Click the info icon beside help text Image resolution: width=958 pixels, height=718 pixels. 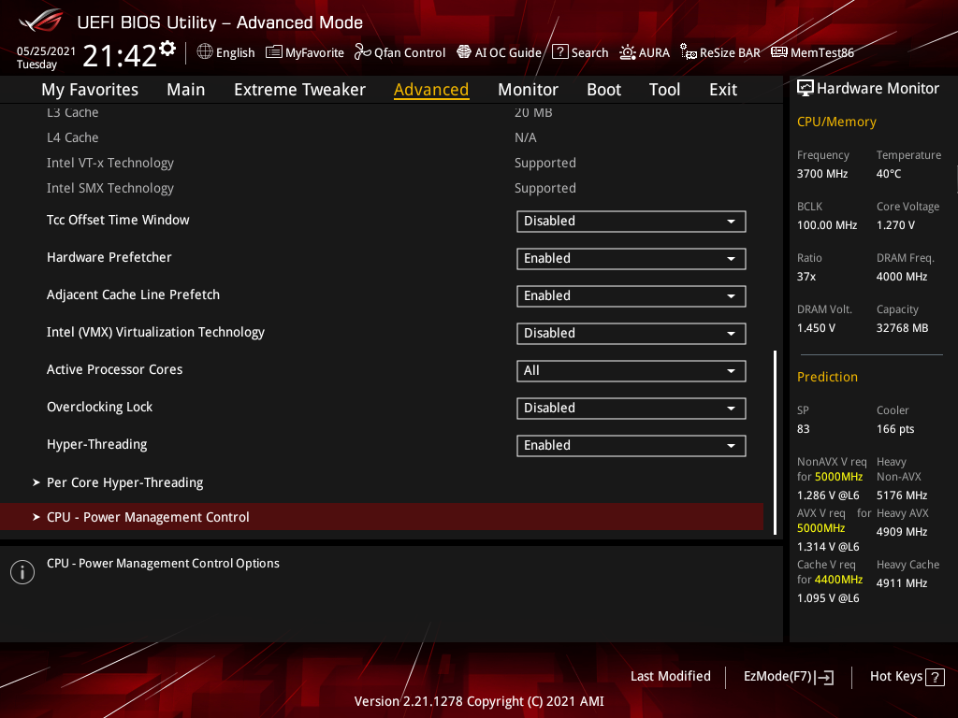point(22,572)
